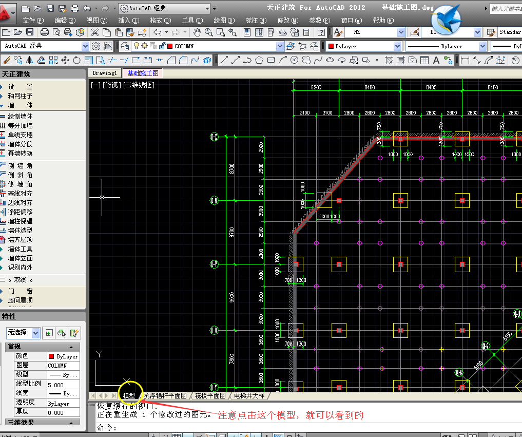This screenshot has width=522, height=437.
Task: Select the Table tool
Action: pos(424,60)
